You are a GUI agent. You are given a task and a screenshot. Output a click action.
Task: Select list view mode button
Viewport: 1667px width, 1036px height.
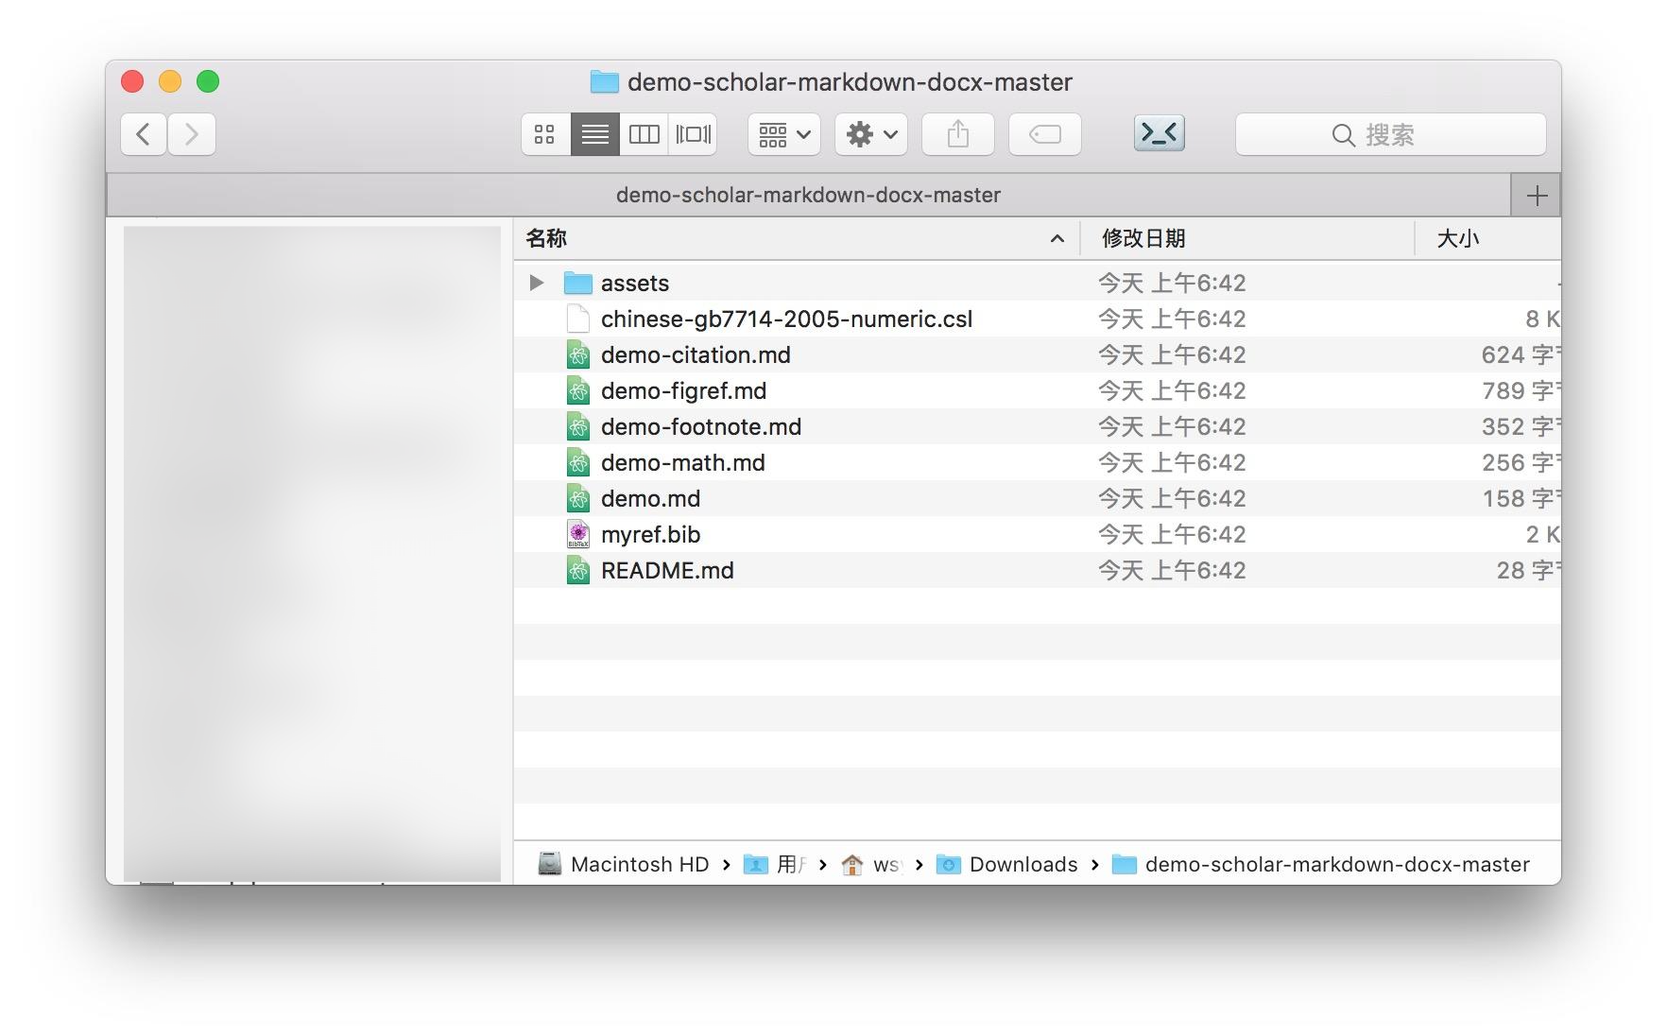[594, 134]
